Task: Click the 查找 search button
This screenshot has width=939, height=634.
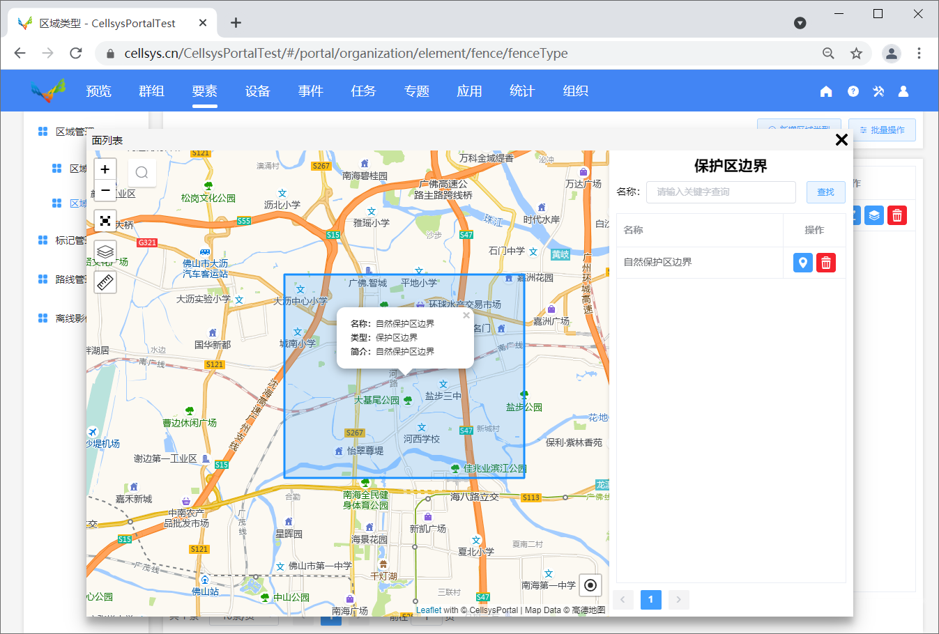Action: coord(826,192)
